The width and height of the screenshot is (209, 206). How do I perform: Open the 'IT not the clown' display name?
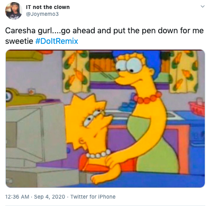tap(48, 7)
